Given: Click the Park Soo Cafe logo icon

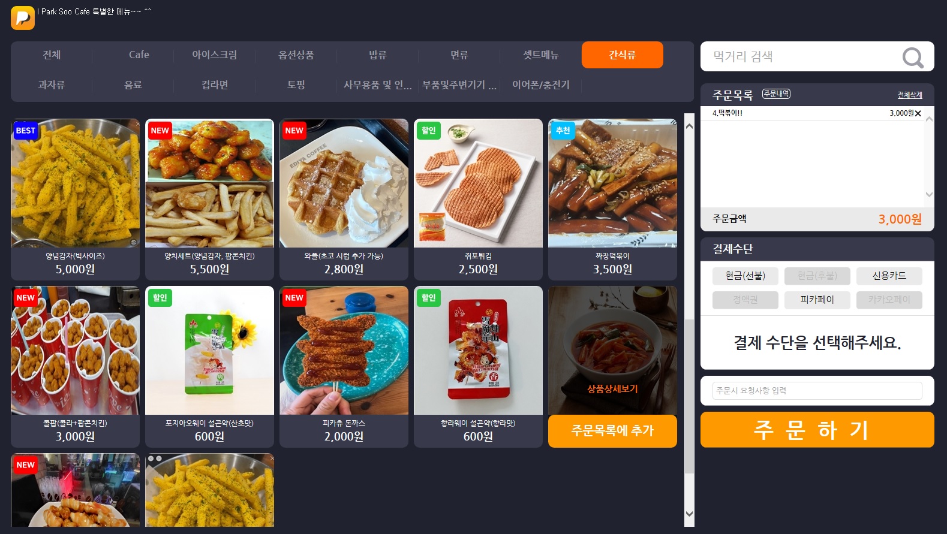Looking at the screenshot, I should click(23, 17).
